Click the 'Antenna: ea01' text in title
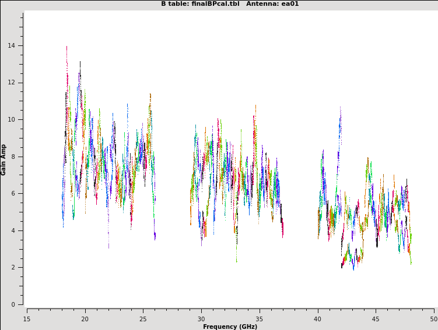 coord(272,4)
